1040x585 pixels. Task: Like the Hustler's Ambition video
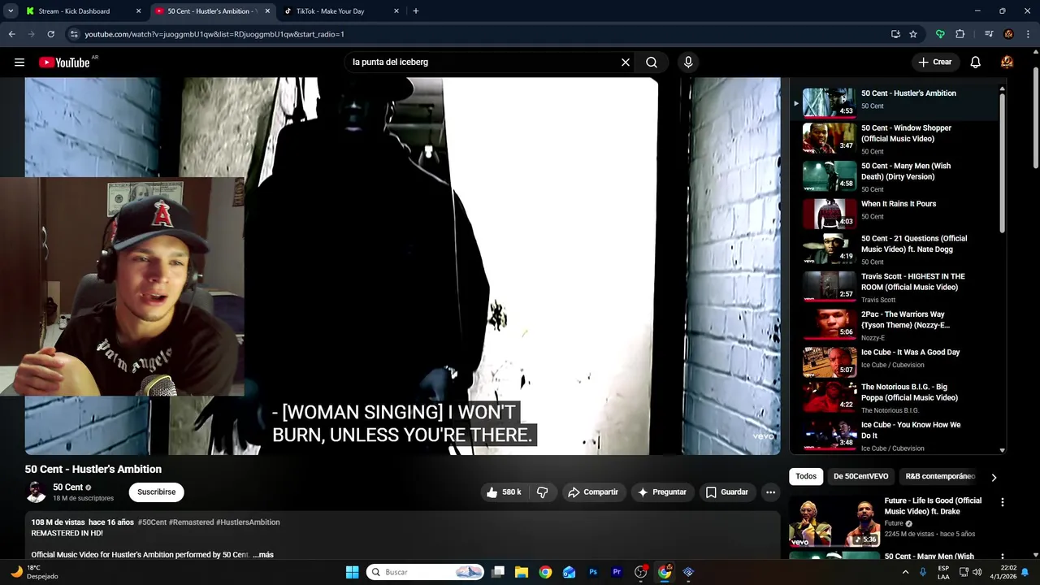504,492
